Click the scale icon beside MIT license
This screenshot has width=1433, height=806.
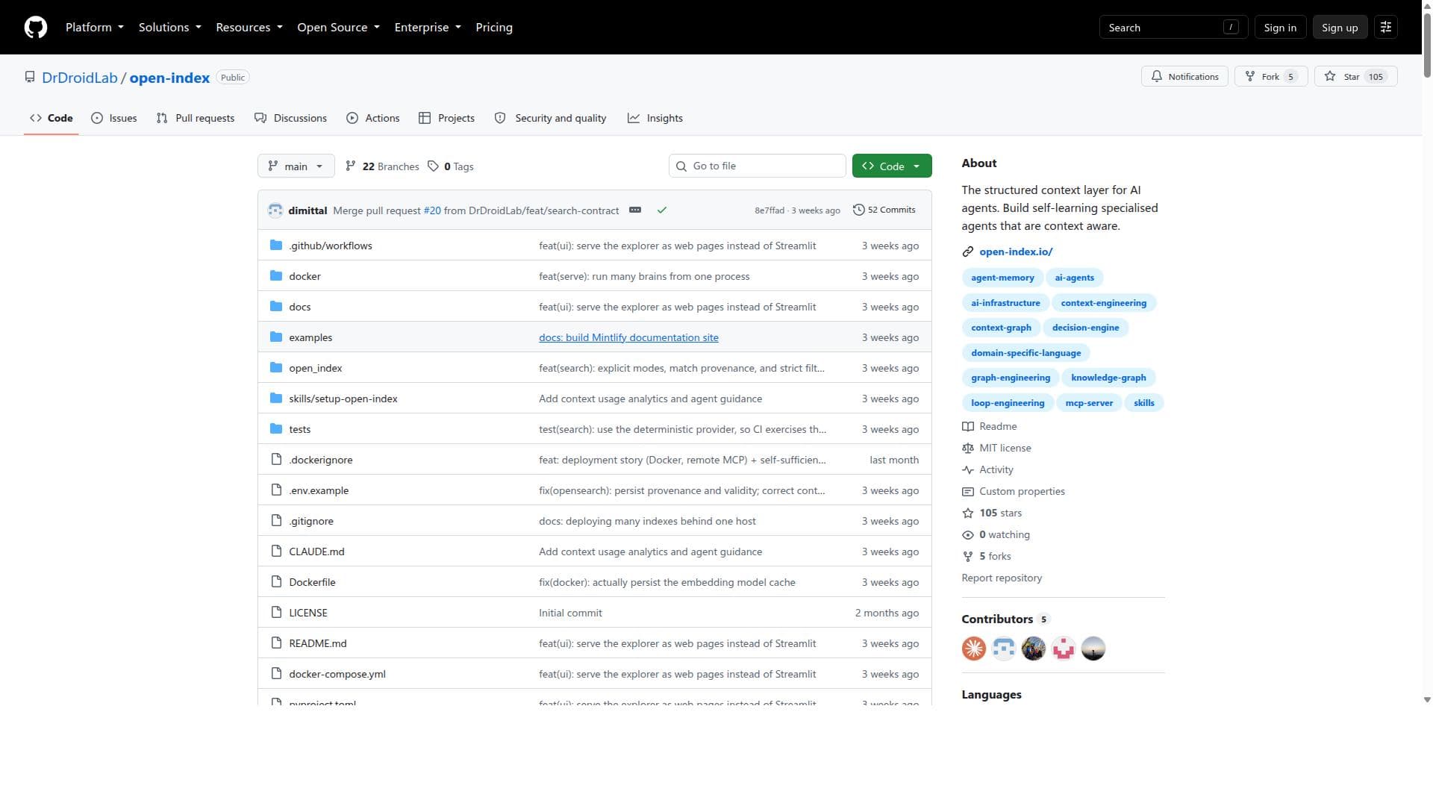[x=968, y=449]
